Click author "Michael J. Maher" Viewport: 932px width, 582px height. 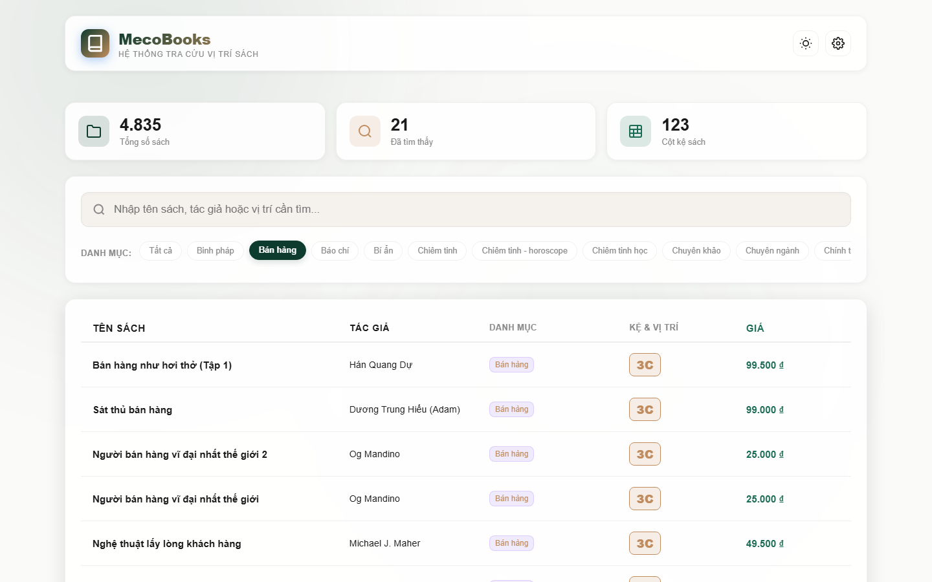pyautogui.click(x=384, y=543)
